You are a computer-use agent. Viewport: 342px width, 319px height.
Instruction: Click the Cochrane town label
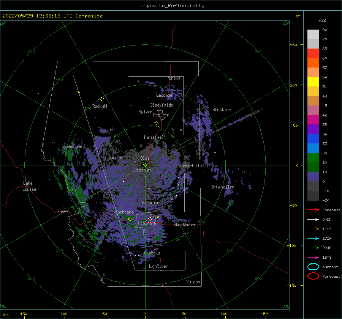tap(124, 212)
